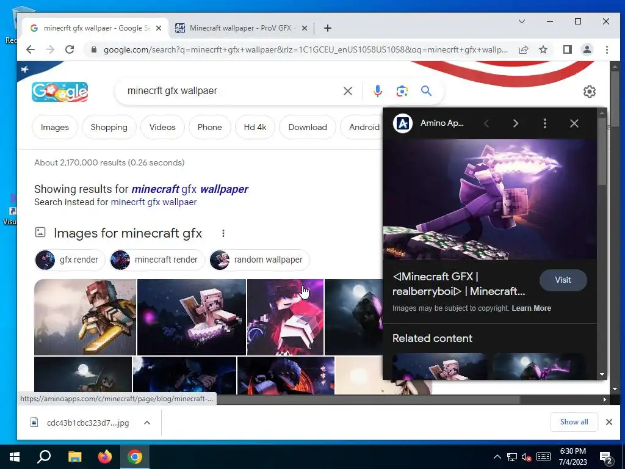
Task: Open the search tabs dropdown chevron
Action: [x=521, y=21]
